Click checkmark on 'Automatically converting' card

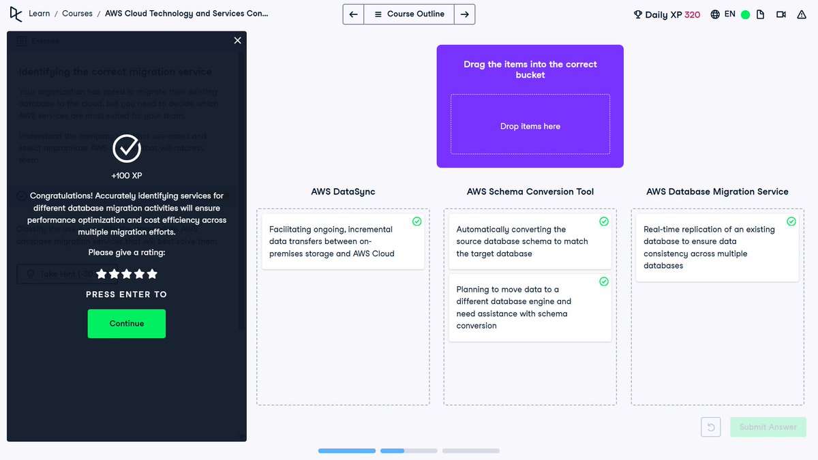[x=603, y=221]
